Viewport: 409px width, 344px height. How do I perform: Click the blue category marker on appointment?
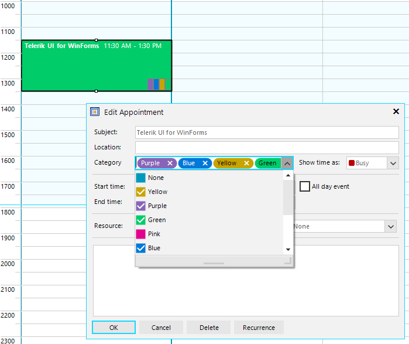click(x=156, y=84)
